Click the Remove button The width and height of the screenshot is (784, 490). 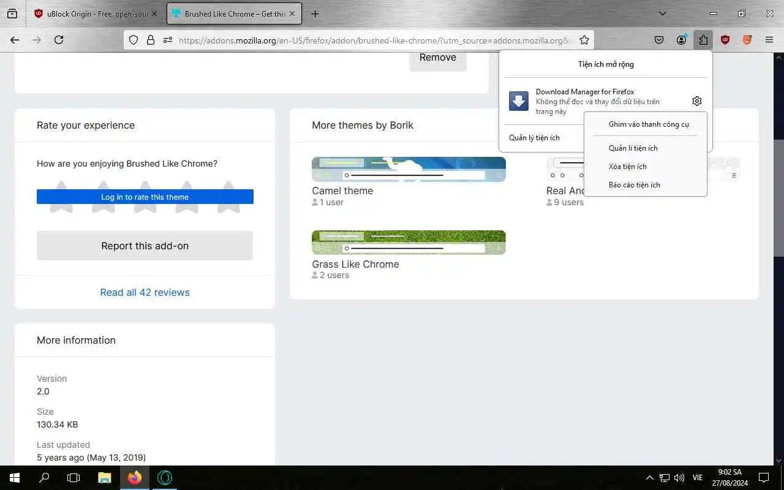click(x=438, y=58)
